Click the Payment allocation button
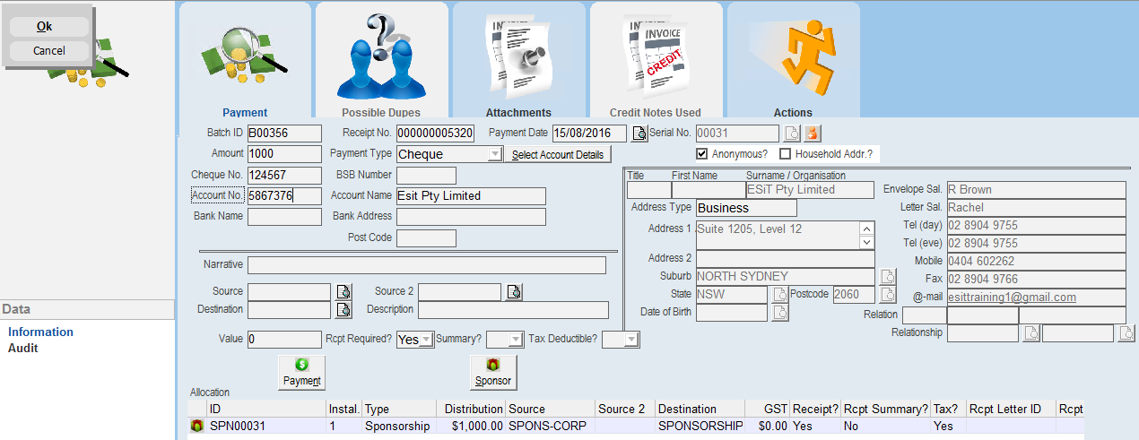Screen dimensions: 1139x440 pyautogui.click(x=302, y=372)
